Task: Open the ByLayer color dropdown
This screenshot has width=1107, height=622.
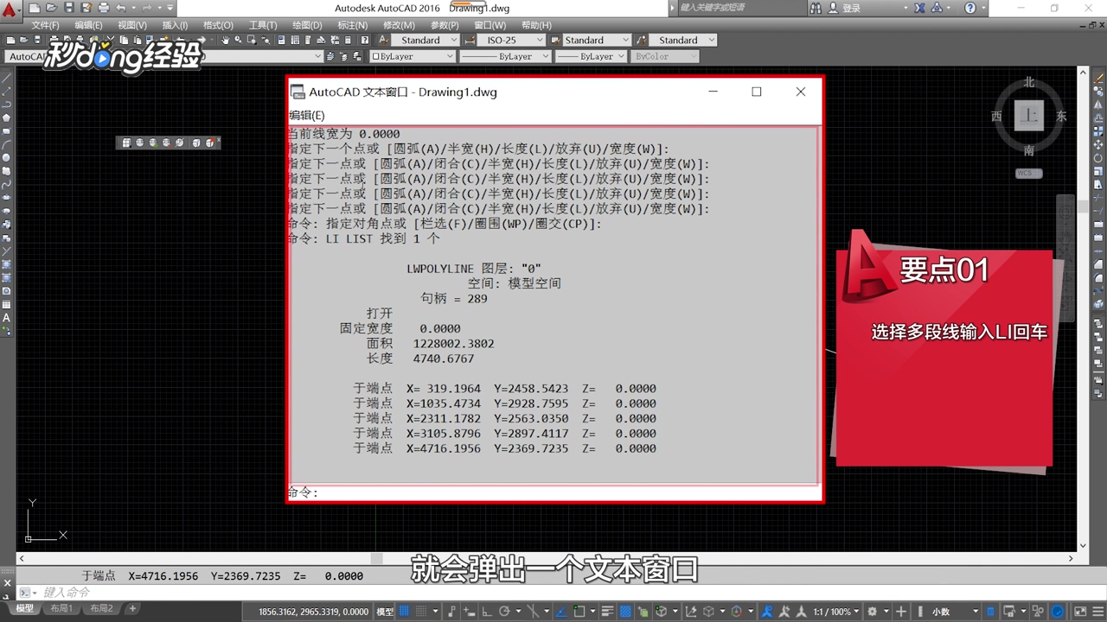Action: tap(413, 56)
